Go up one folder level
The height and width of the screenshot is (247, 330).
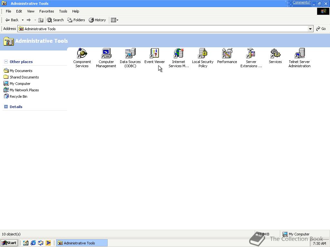(x=41, y=20)
